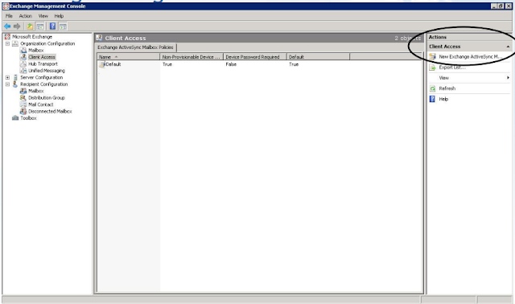This screenshot has height=304, width=515.
Task: Click Help in the Actions pane
Action: point(443,99)
